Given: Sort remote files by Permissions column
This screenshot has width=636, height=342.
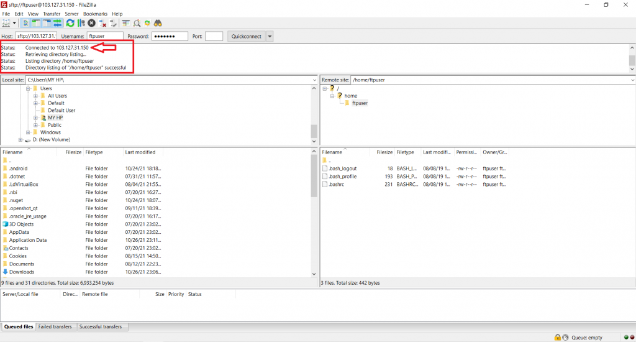Looking at the screenshot, I should click(x=467, y=152).
